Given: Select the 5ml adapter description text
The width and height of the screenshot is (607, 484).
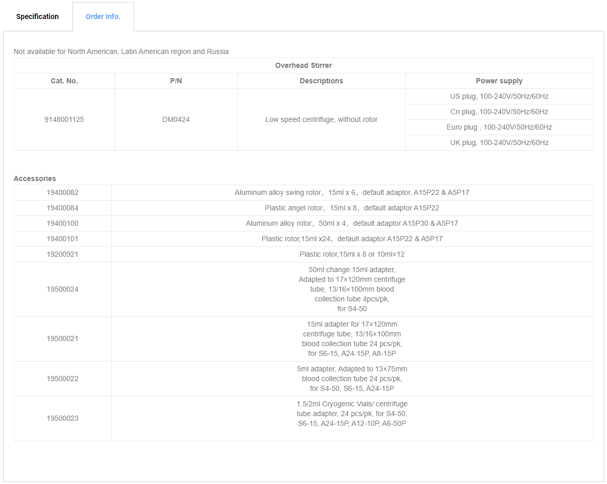Looking at the screenshot, I should (352, 379).
